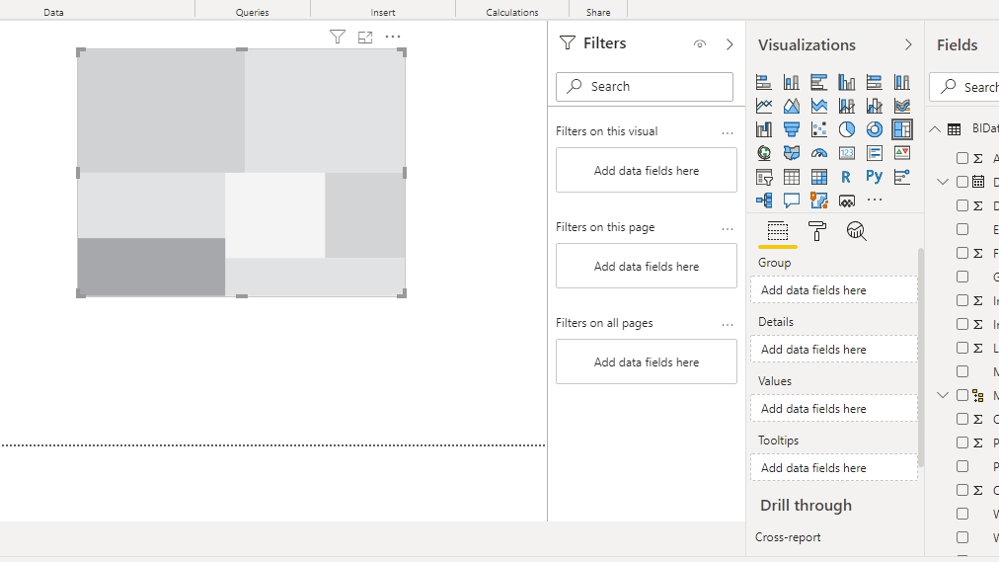Collapse the Filters pane with the chevron
999x562 pixels.
(730, 44)
